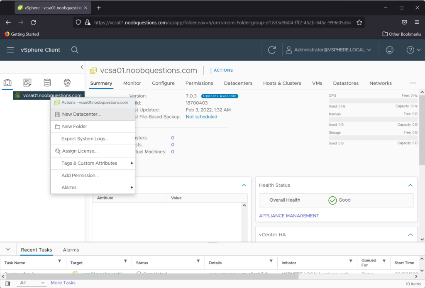Switch to the Summary tab

click(101, 83)
